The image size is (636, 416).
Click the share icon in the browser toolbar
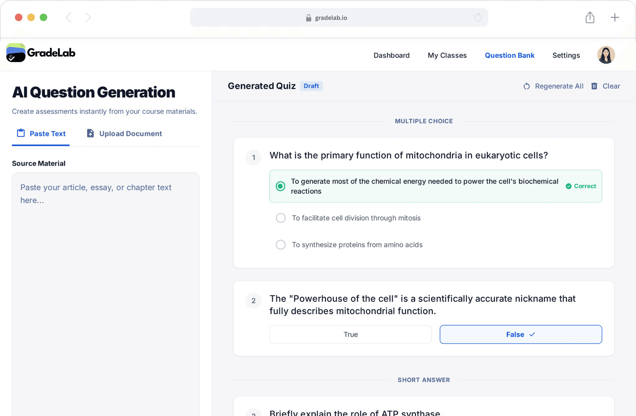click(x=590, y=17)
